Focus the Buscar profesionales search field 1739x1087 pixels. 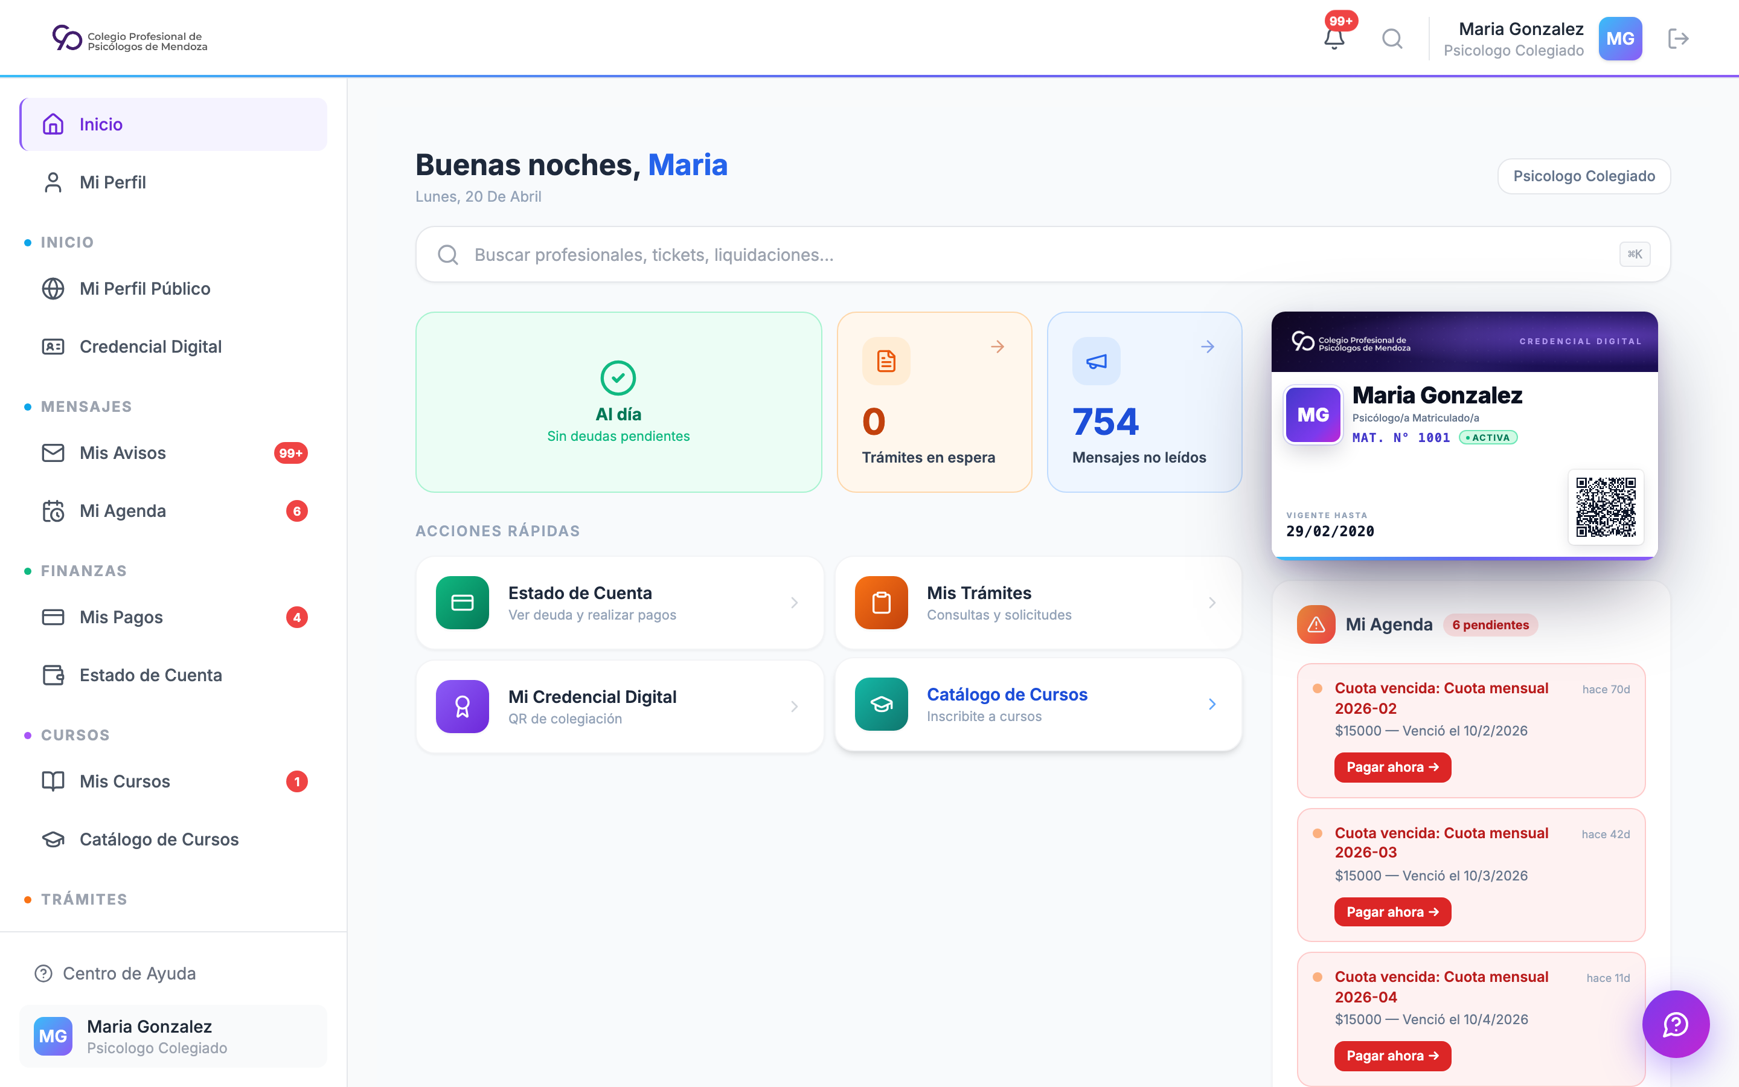1043,254
